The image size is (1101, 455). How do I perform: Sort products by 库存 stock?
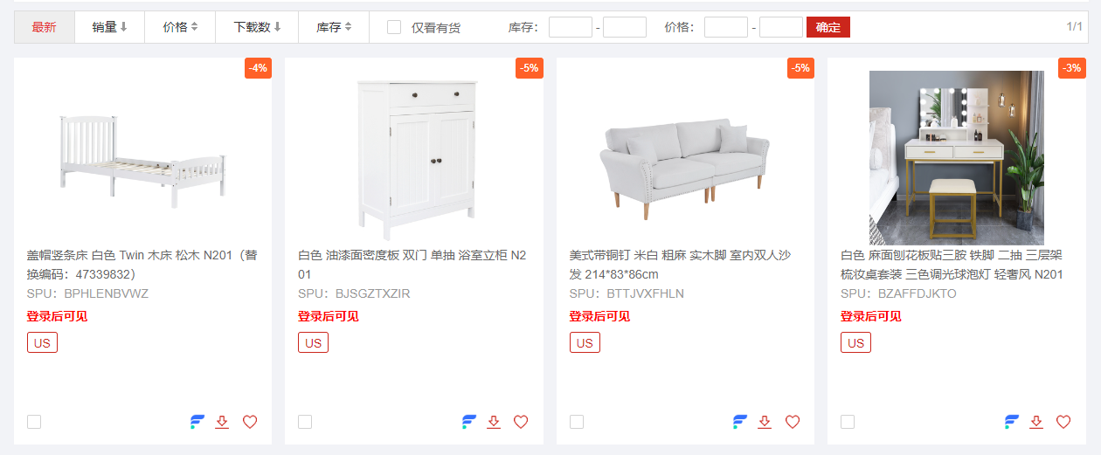(334, 27)
